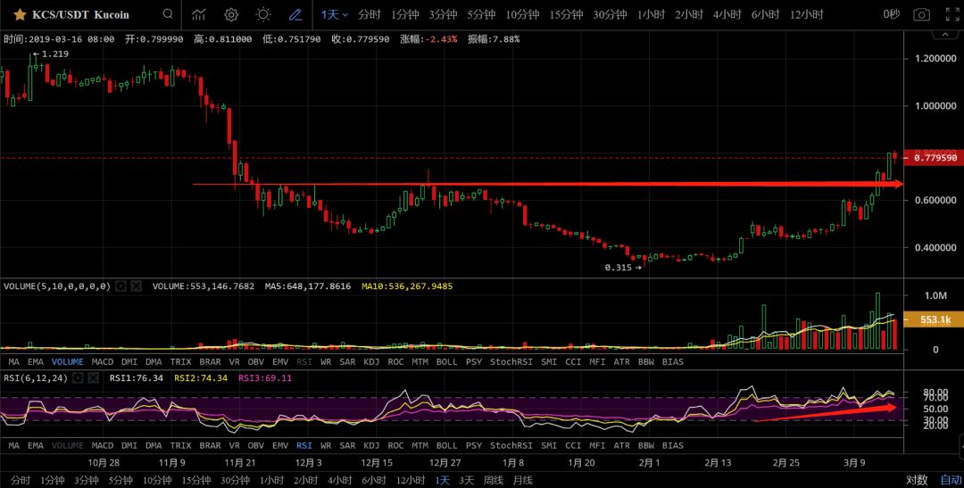This screenshot has height=488, width=964.
Task: Open the symbol search magnifier
Action: [168, 14]
